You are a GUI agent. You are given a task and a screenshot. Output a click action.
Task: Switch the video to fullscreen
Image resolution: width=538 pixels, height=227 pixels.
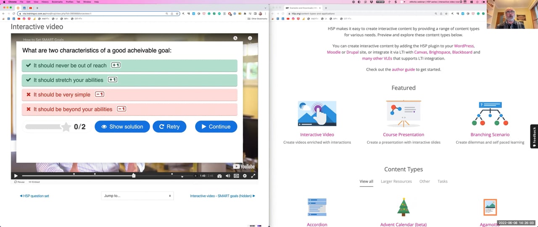(x=253, y=176)
